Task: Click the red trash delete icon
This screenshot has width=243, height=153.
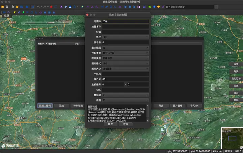Action: pos(51,7)
